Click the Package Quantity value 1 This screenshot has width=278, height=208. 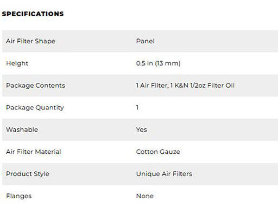click(x=137, y=108)
